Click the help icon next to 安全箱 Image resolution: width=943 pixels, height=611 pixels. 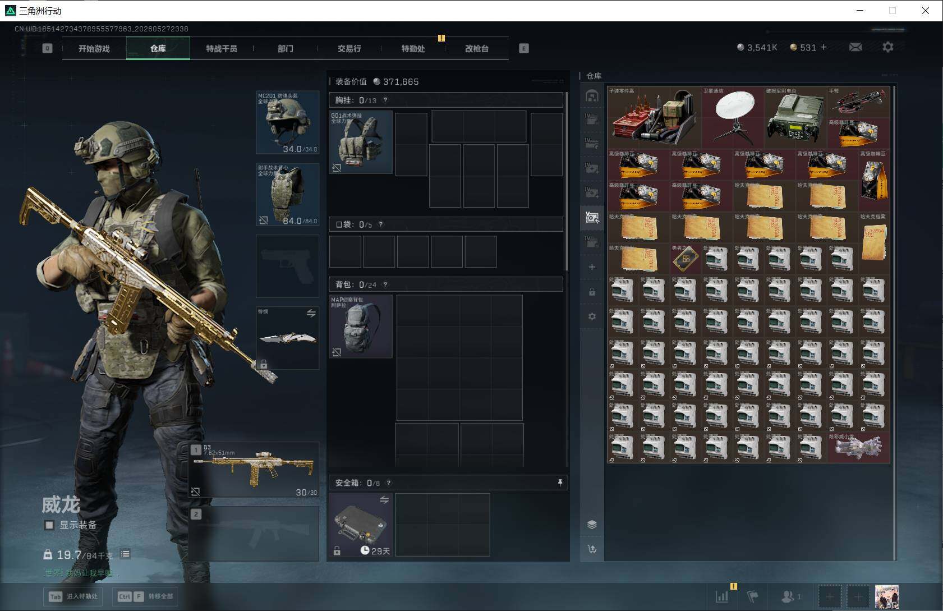388,483
